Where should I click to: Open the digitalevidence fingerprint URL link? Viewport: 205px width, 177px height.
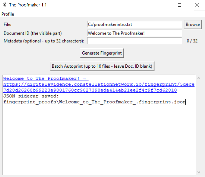99,87
